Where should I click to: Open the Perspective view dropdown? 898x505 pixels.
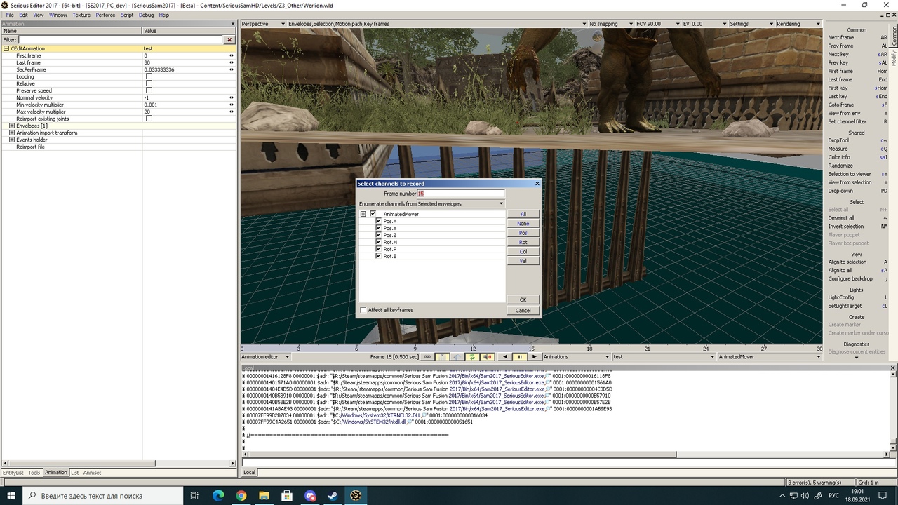click(263, 24)
